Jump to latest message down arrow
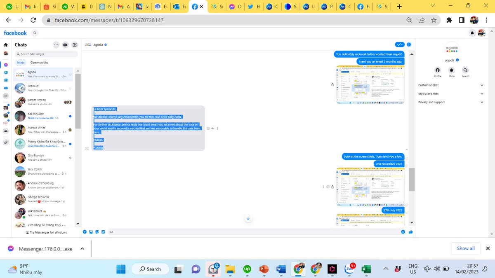Viewport: 495px width, 278px height. tap(248, 218)
